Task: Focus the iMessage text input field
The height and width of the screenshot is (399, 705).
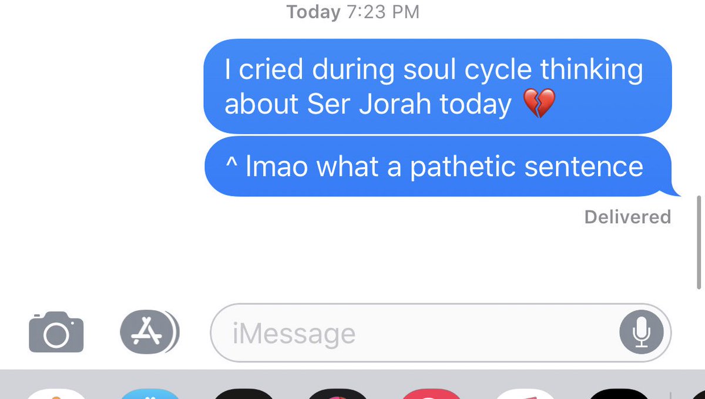Action: tap(440, 333)
